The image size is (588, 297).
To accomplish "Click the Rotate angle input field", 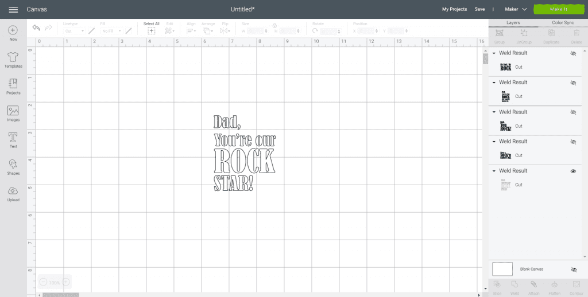I will point(330,32).
